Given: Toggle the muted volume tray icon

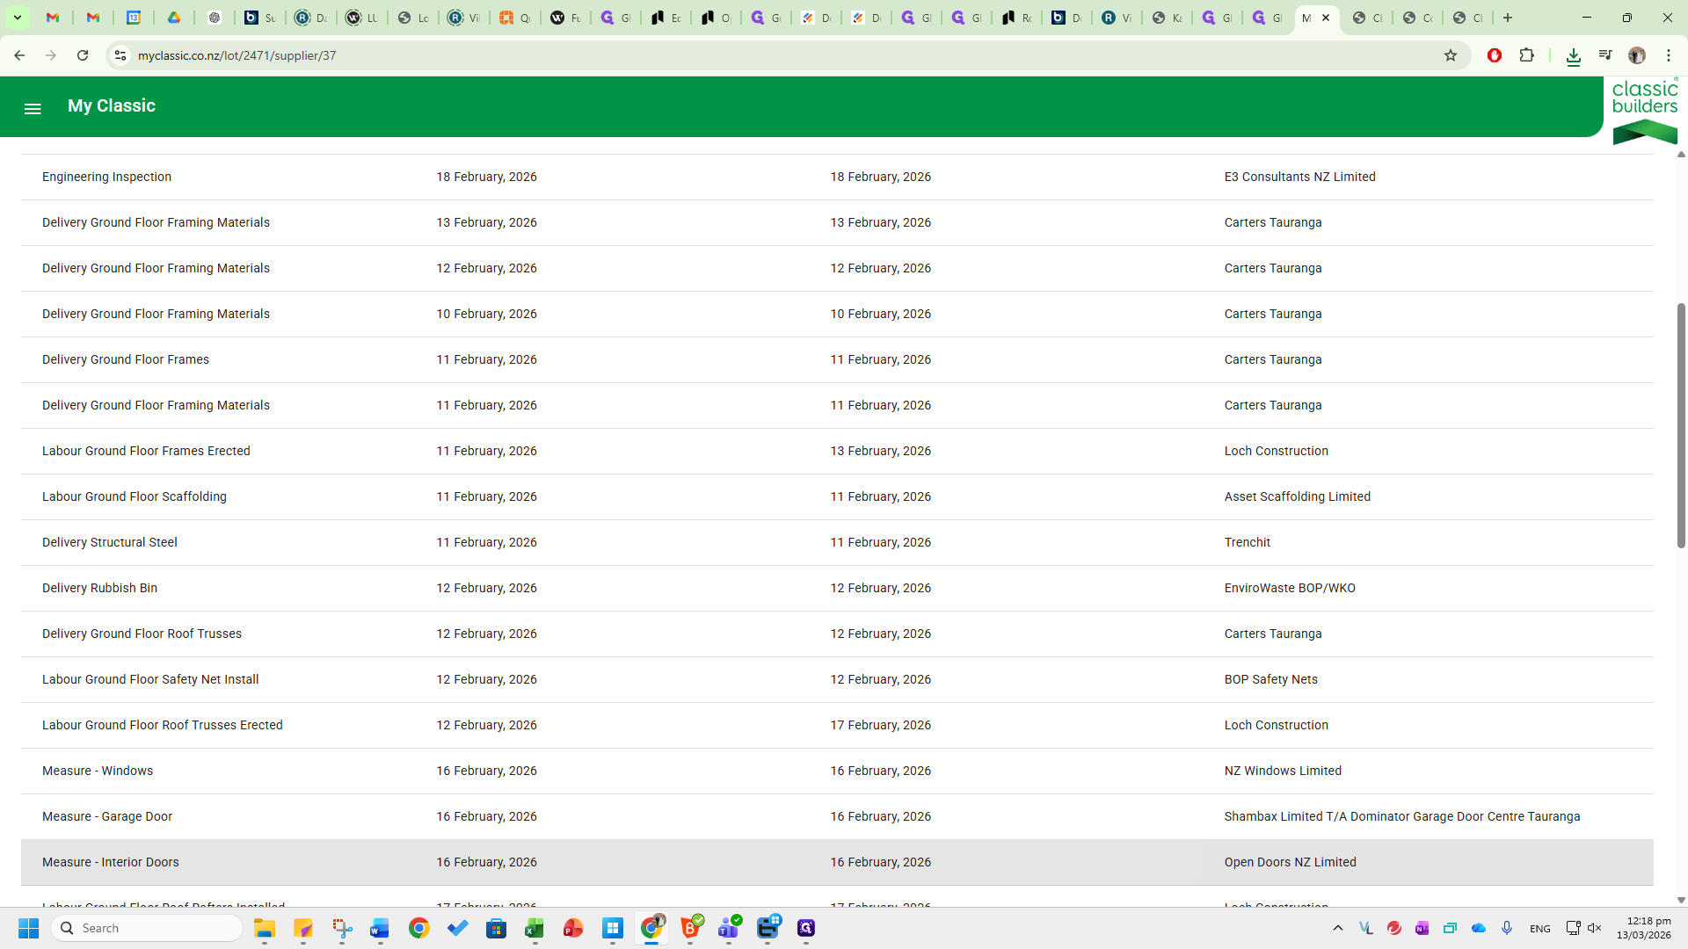Looking at the screenshot, I should (x=1595, y=928).
